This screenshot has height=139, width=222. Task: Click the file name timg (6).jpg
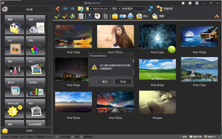coord(157,85)
